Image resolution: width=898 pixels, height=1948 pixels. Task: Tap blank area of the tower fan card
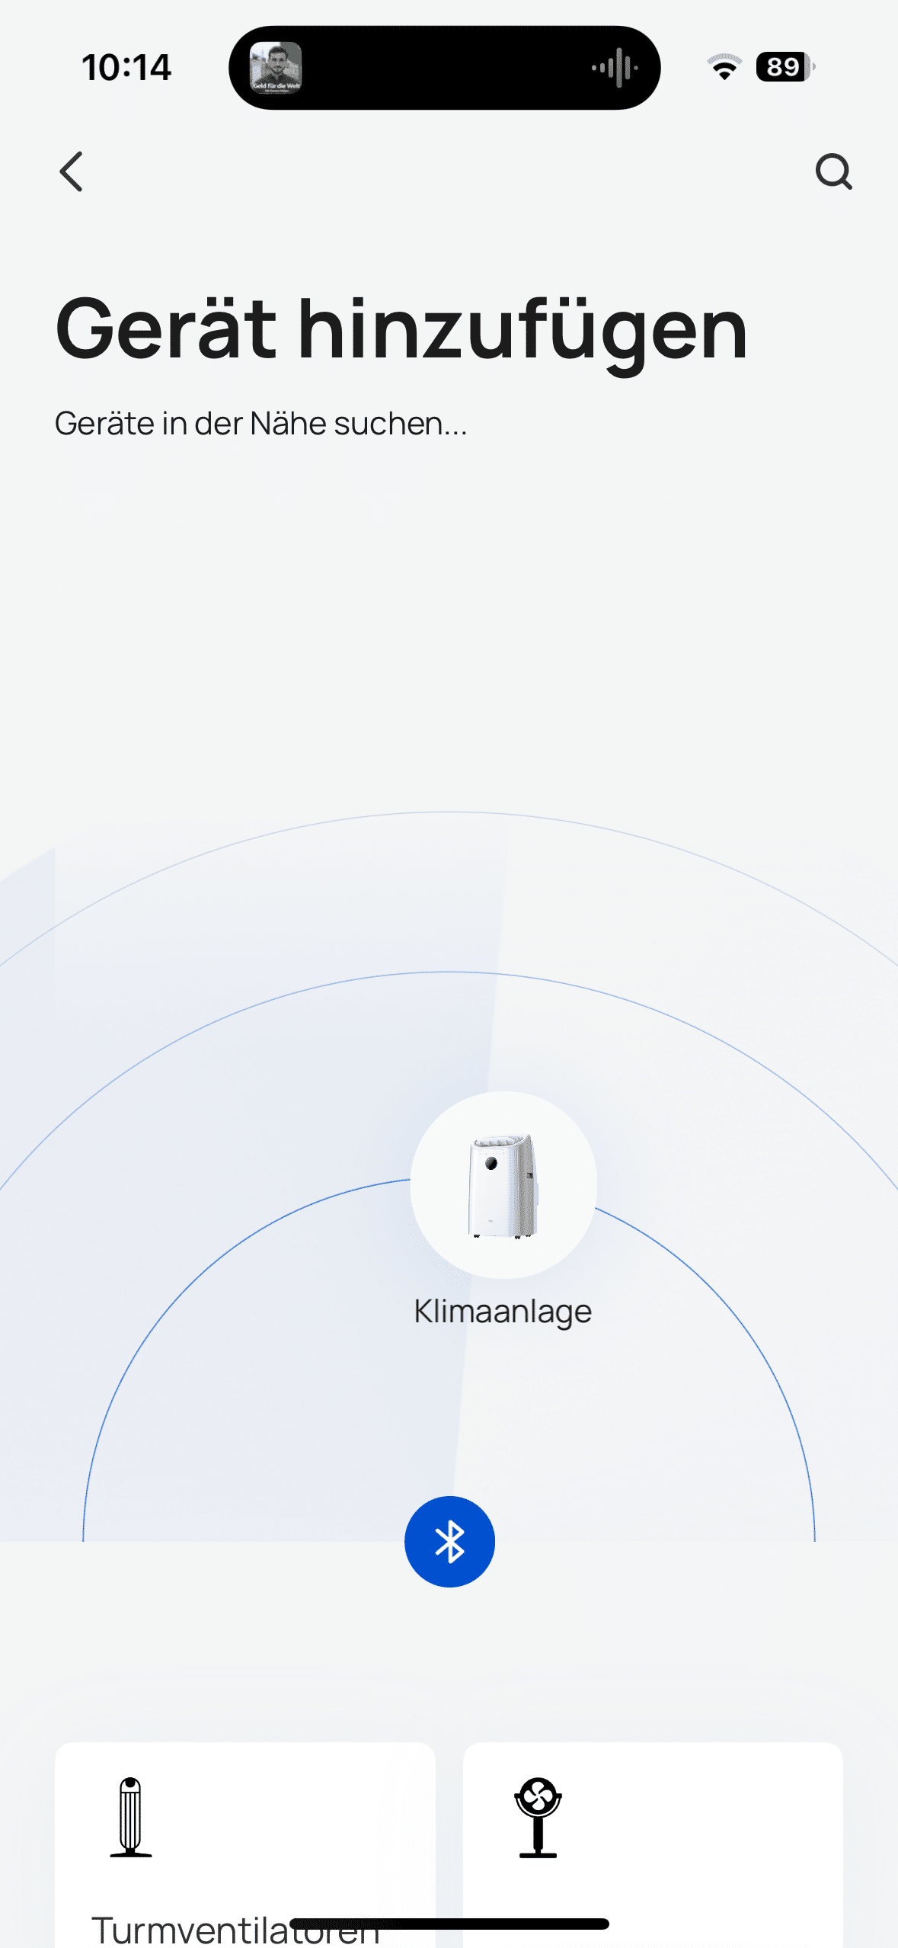(x=305, y=1829)
